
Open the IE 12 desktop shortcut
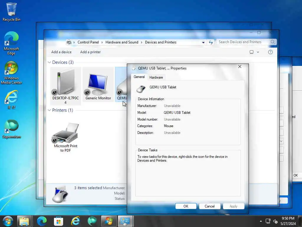(x=12, y=100)
